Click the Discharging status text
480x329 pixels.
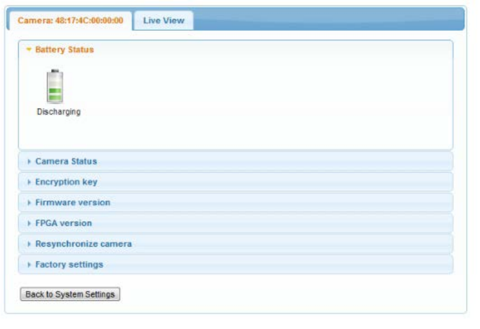[58, 112]
